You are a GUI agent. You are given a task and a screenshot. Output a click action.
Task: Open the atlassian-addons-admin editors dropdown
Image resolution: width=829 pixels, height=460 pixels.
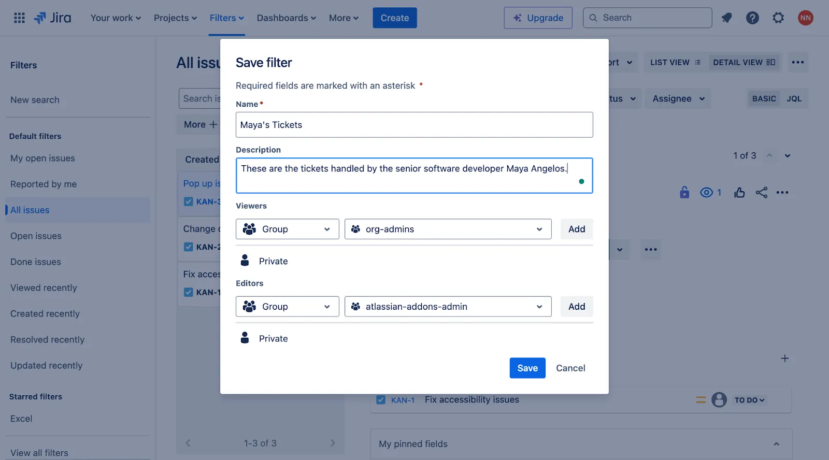(x=448, y=307)
